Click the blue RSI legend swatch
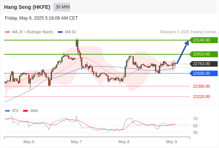The image size is (219, 148). (7, 111)
